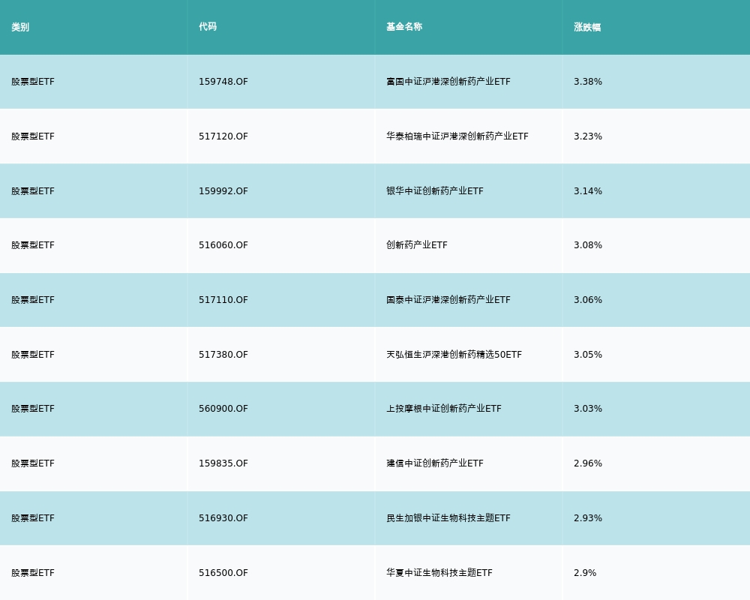Click 股票型ETF in the 517110.OF row
This screenshot has height=600, width=750.
coord(33,300)
